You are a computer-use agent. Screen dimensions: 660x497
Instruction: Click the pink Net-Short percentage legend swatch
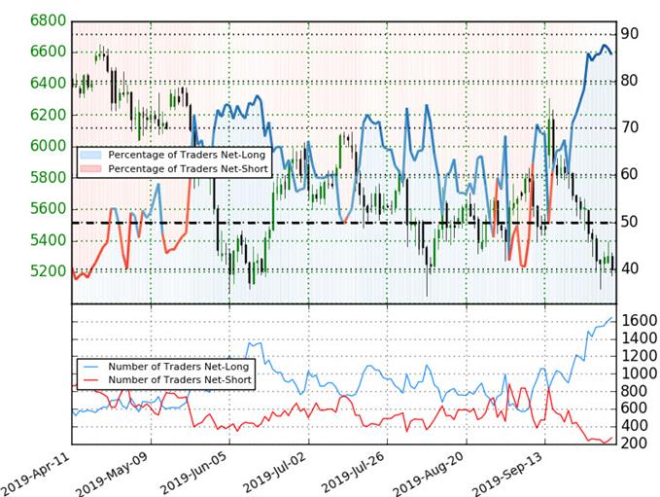click(91, 169)
